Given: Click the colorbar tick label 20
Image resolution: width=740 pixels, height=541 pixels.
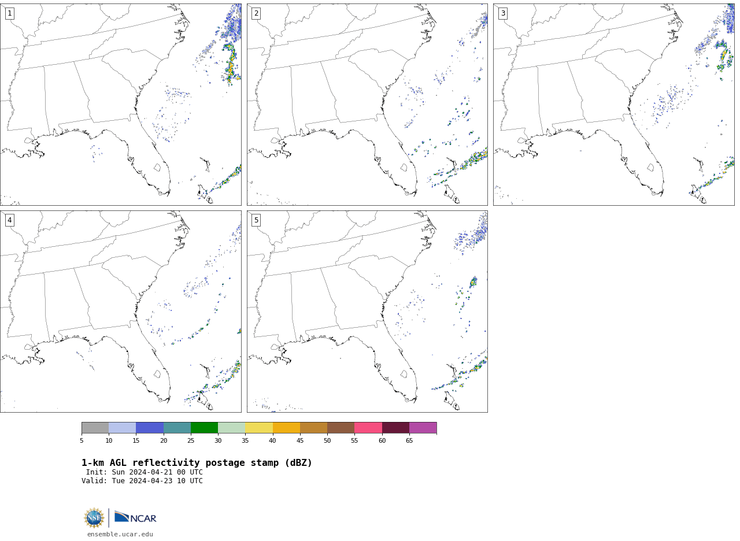Looking at the screenshot, I should tap(164, 441).
